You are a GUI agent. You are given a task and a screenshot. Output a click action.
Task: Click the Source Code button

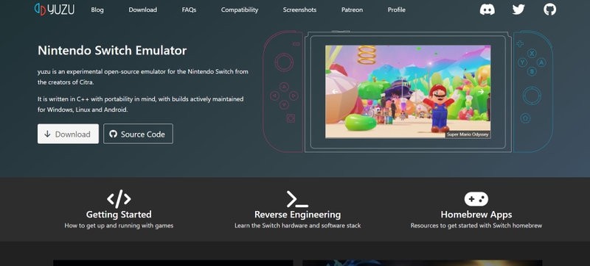pos(138,134)
